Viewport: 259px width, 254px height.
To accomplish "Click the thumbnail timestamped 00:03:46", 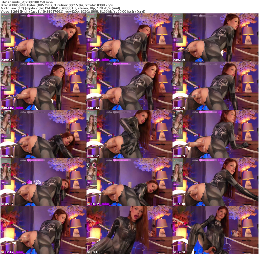I will [x=43, y=86].
